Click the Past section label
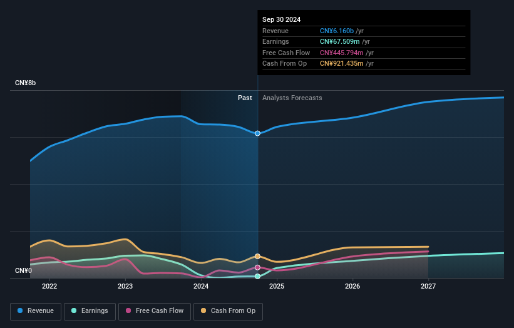Screen dimensions: 514x328 coord(245,98)
